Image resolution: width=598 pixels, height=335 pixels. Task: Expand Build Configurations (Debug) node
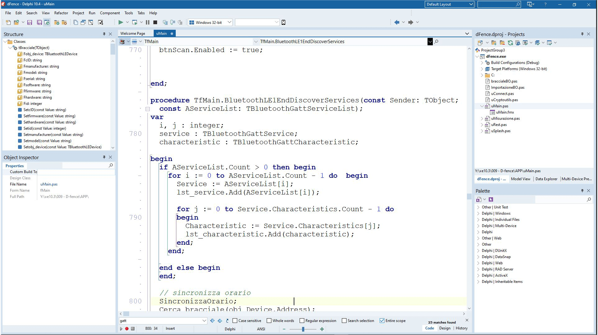[x=482, y=63]
